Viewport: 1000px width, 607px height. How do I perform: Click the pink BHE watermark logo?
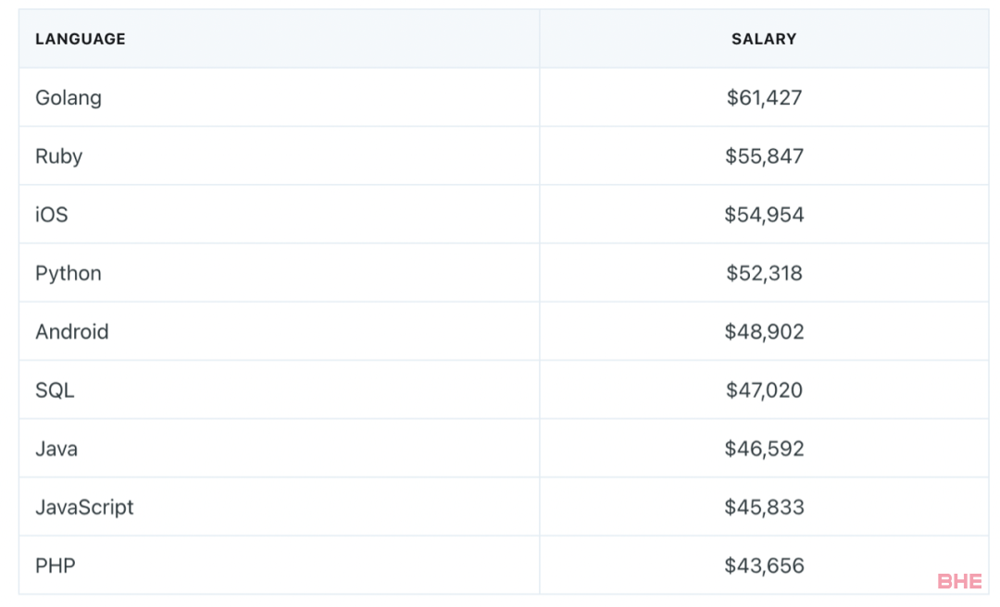(x=959, y=581)
